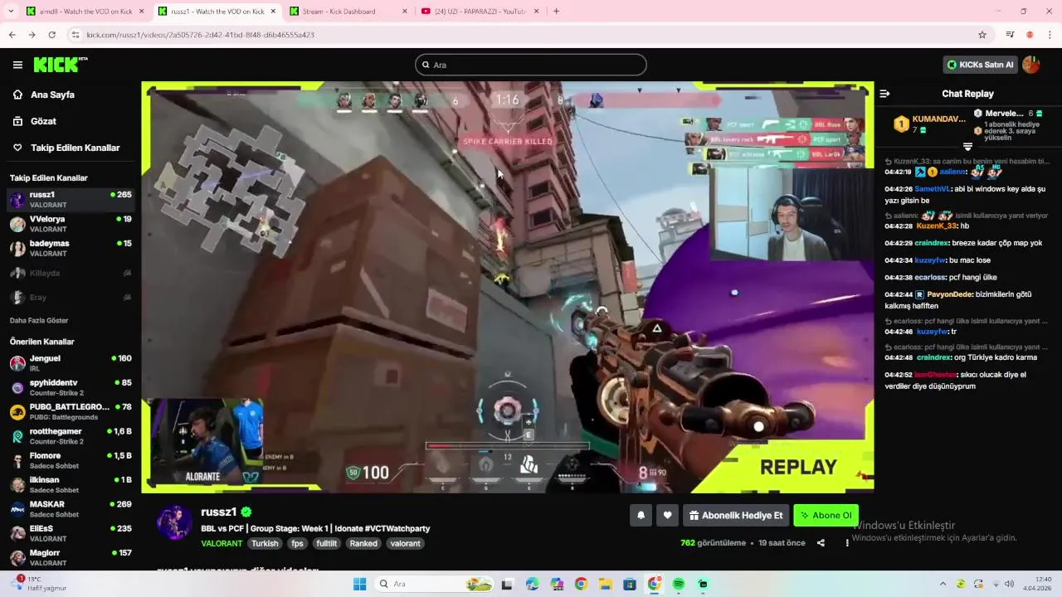Screen dimensions: 1062x597
Task: Open rootthegamer recommended channel
Action: 71,436
